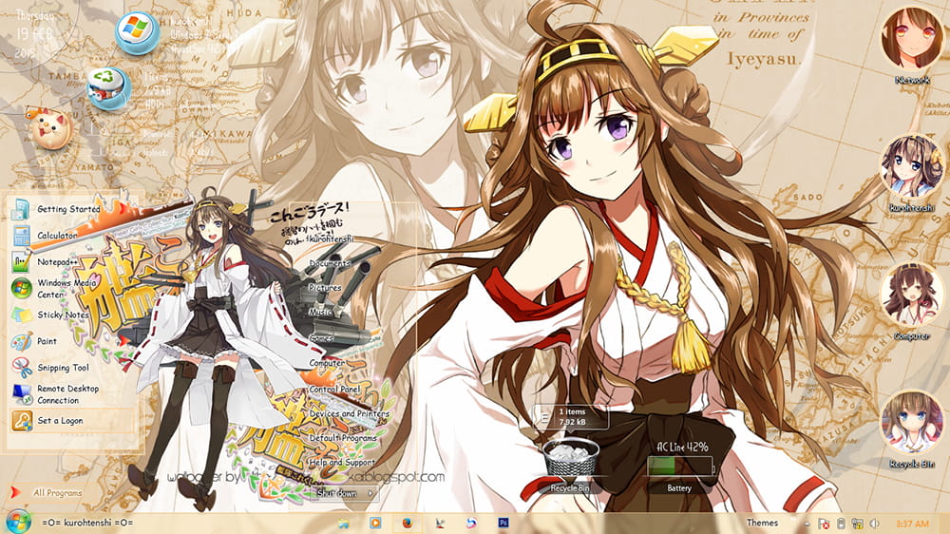This screenshot has height=534, width=950.
Task: Click the Windows logo bowl widget
Action: point(138,33)
